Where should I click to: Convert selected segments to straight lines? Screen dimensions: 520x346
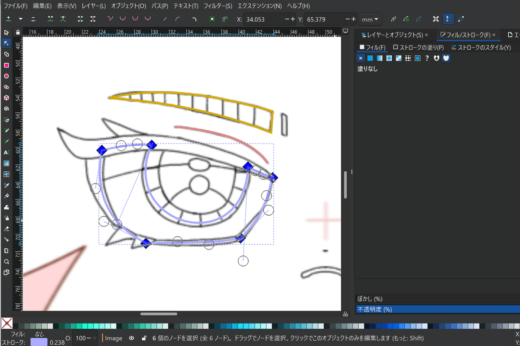coord(165,19)
